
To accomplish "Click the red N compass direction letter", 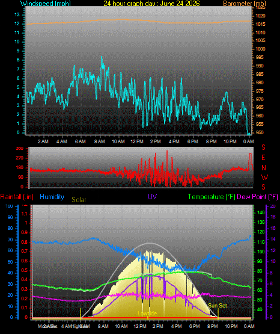I will 264,168.
